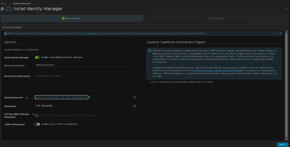Collapse the header using the double-chevron icon
Image resolution: width=290 pixels, height=147 pixels.
point(286,9)
